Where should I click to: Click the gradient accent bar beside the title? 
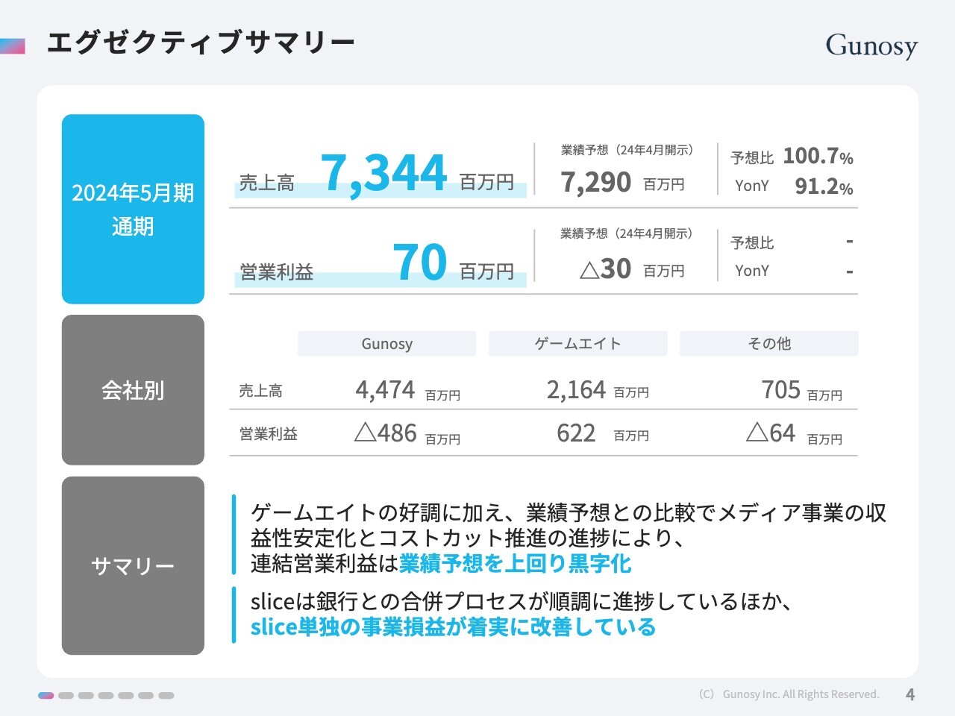coord(13,45)
